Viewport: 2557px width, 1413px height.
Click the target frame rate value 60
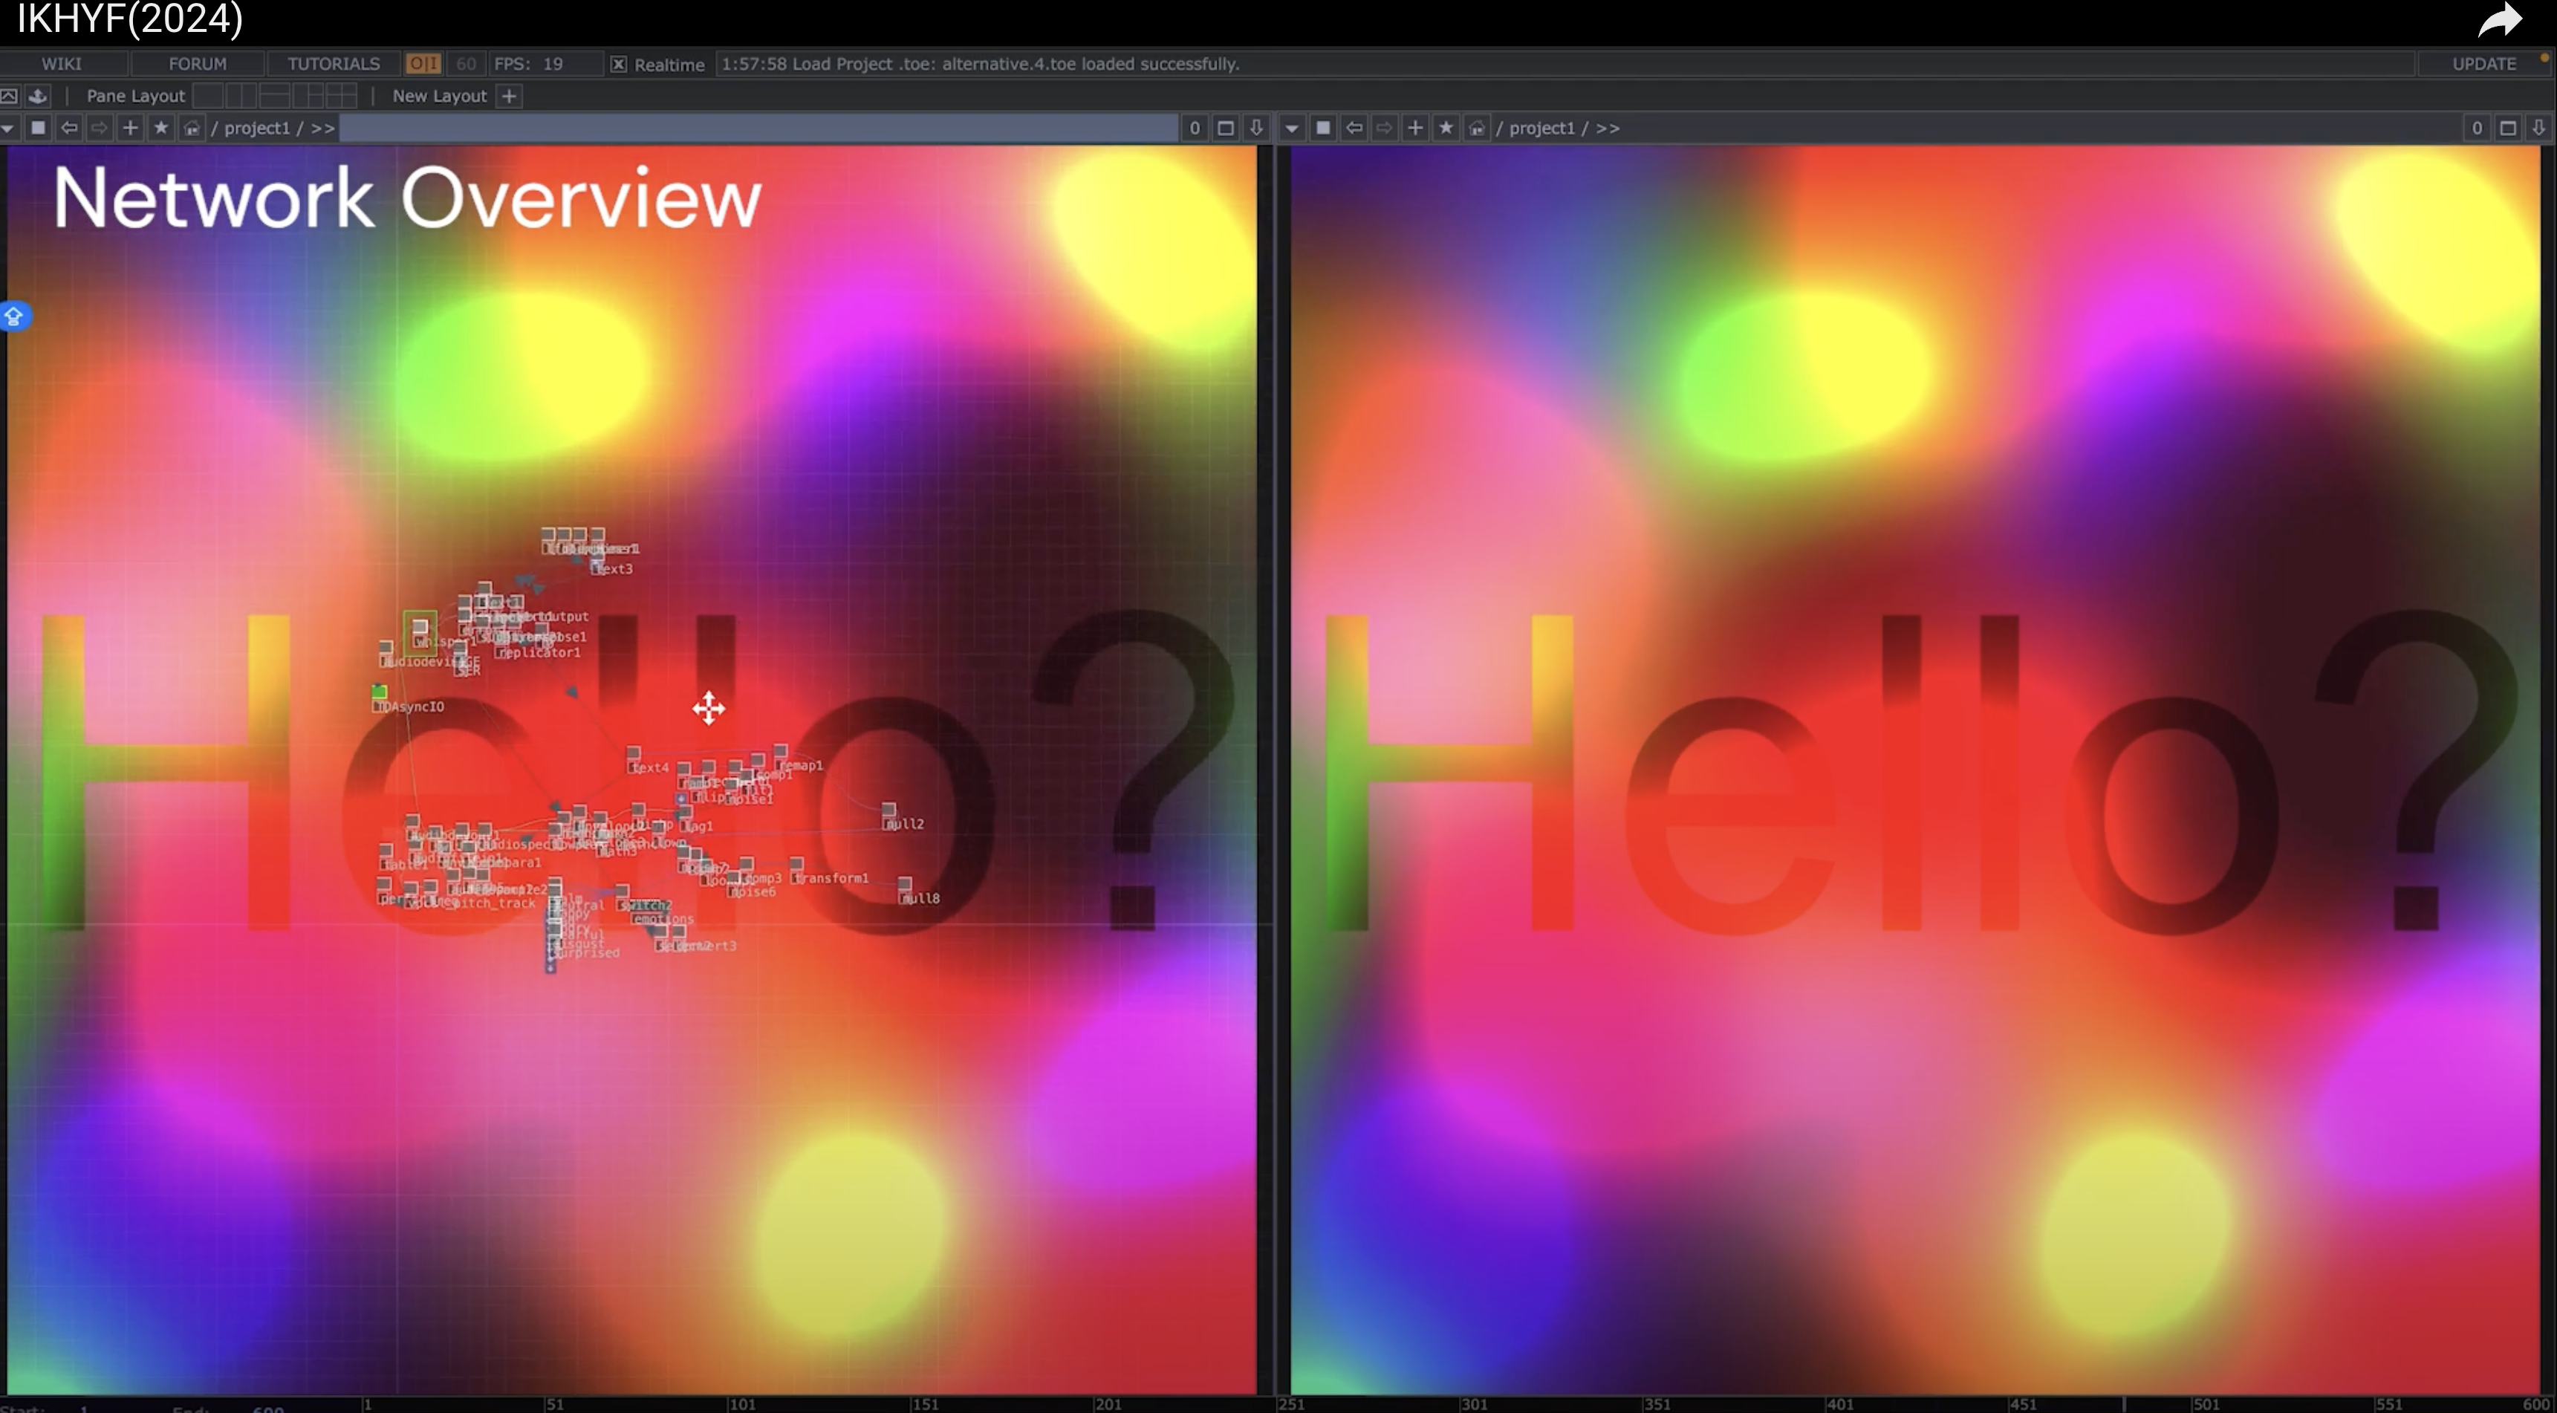[466, 64]
